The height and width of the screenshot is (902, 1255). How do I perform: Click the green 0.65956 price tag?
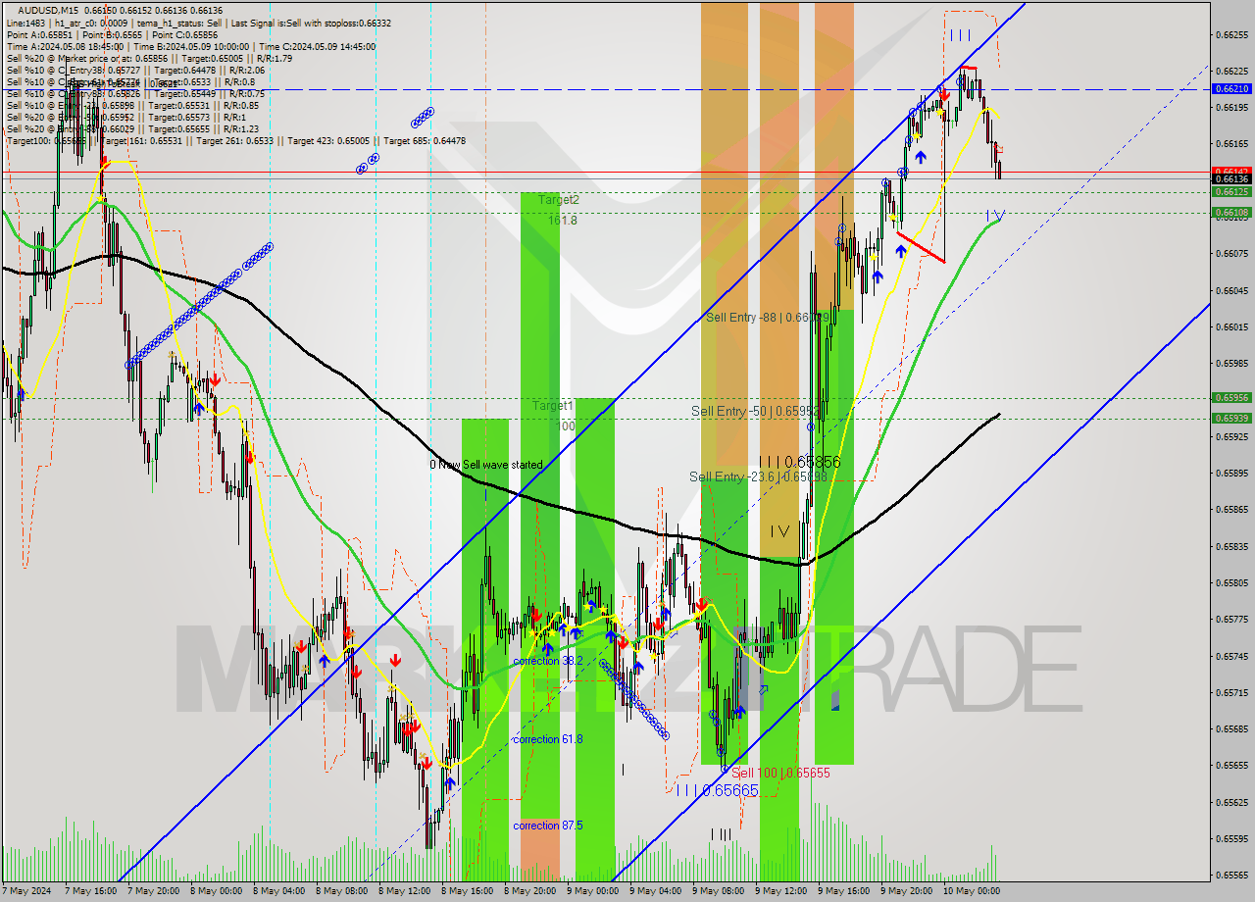click(x=1231, y=398)
